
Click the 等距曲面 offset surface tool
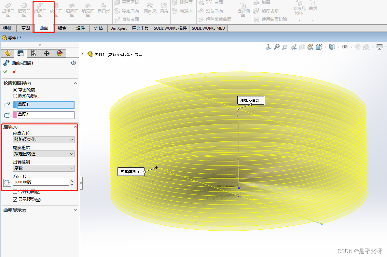pos(126,11)
